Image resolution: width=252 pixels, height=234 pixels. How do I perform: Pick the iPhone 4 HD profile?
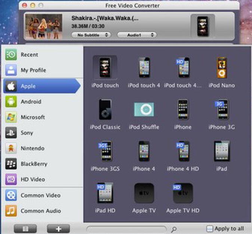click(183, 155)
